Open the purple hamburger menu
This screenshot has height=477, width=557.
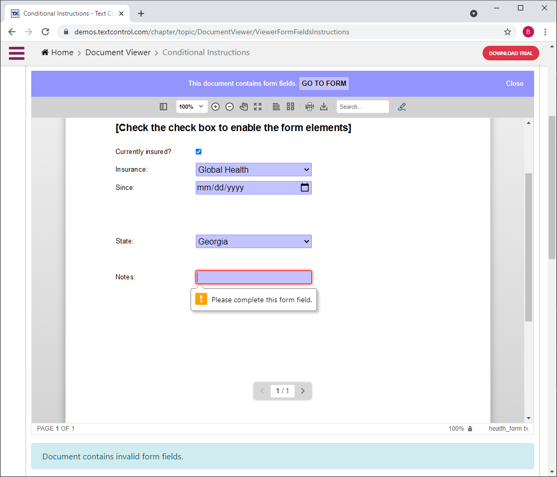(17, 53)
